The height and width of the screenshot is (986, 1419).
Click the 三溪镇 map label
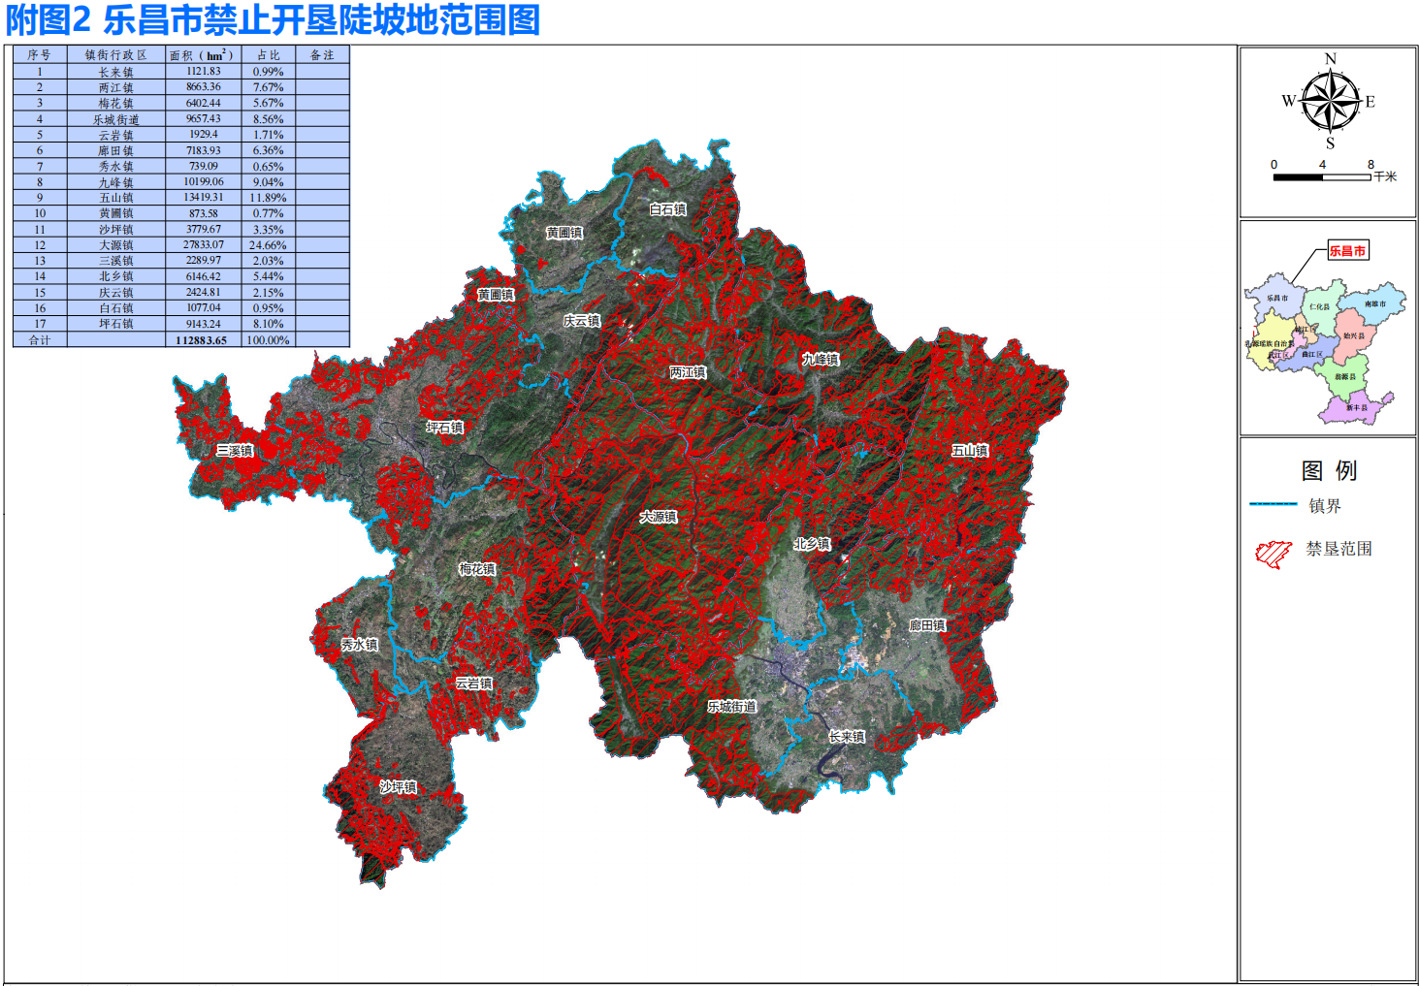235,451
